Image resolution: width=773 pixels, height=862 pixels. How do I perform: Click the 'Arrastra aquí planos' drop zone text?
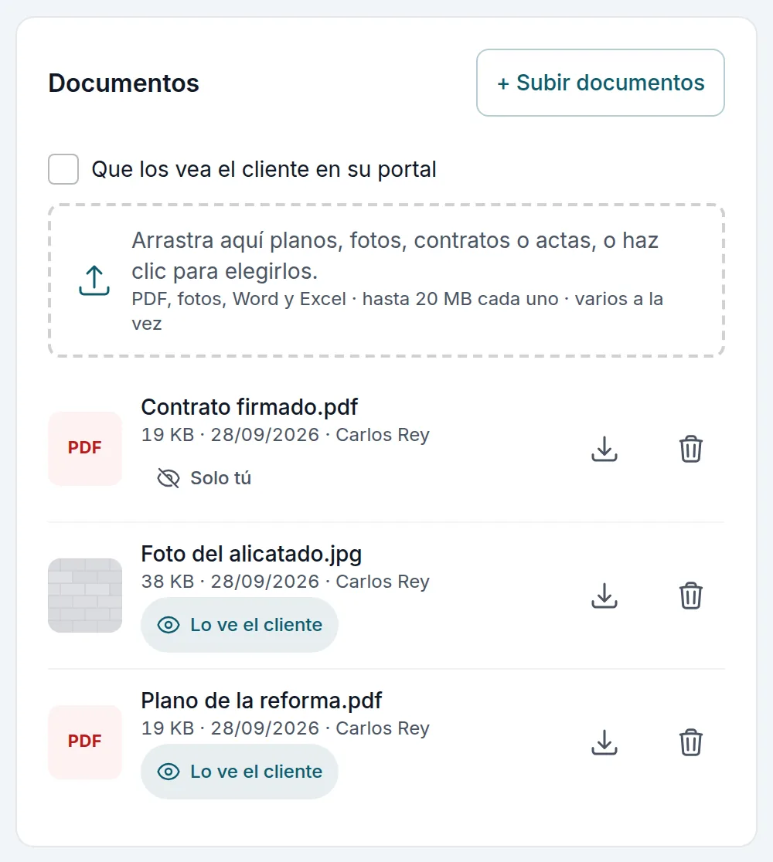tap(395, 256)
